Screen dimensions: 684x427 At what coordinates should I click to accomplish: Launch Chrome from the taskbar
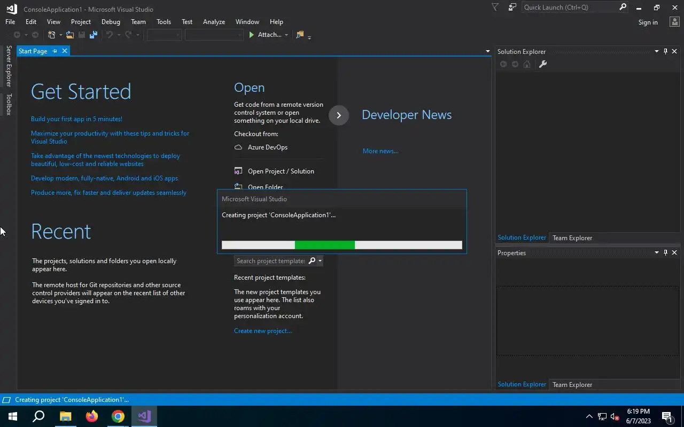tap(118, 416)
